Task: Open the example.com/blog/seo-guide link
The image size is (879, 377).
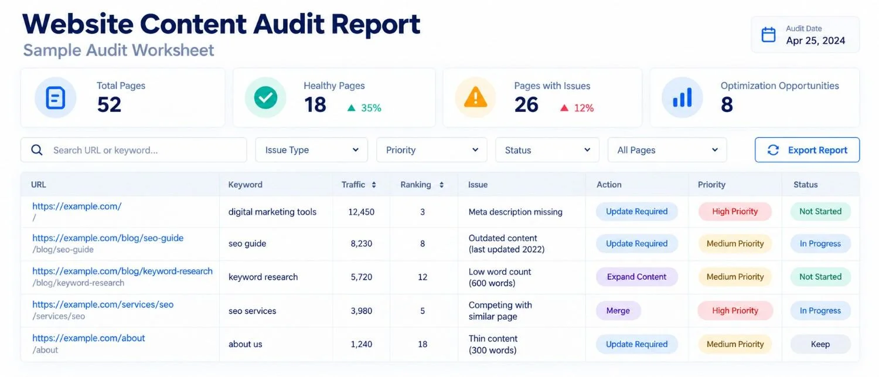Action: click(108, 238)
